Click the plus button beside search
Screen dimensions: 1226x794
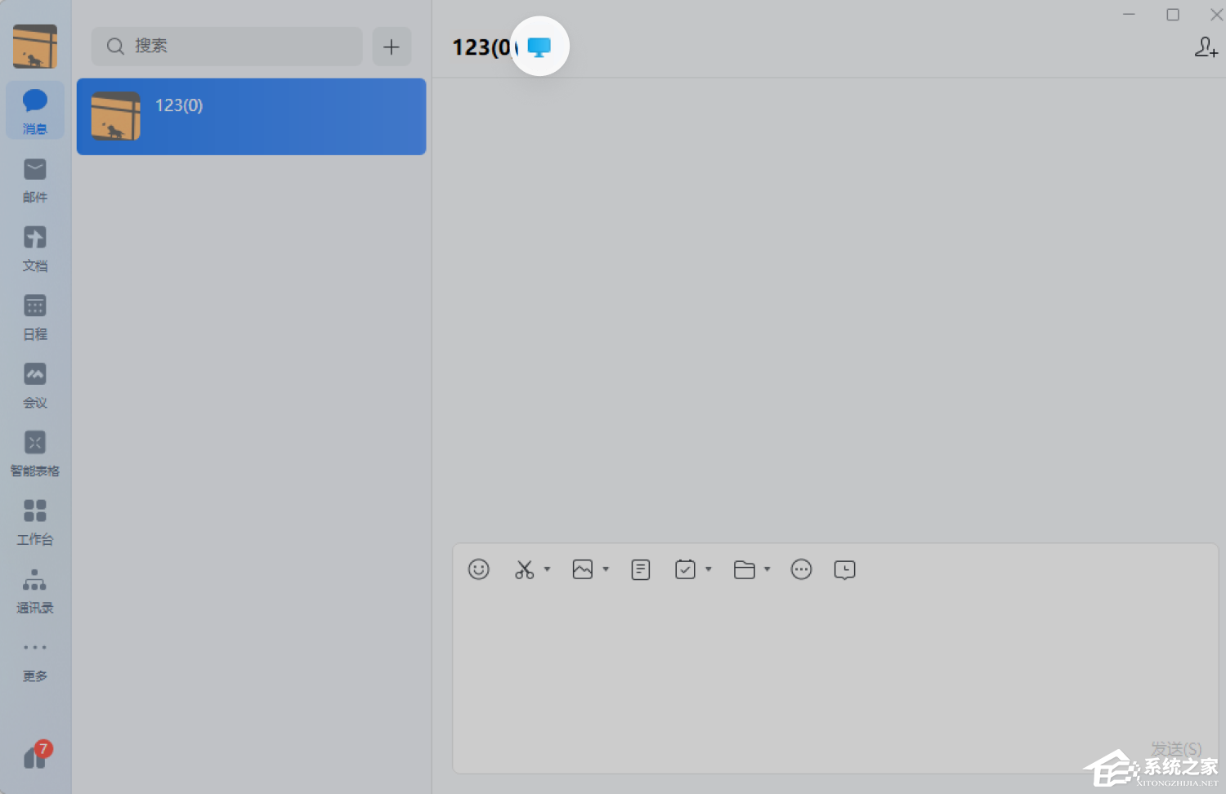(392, 47)
